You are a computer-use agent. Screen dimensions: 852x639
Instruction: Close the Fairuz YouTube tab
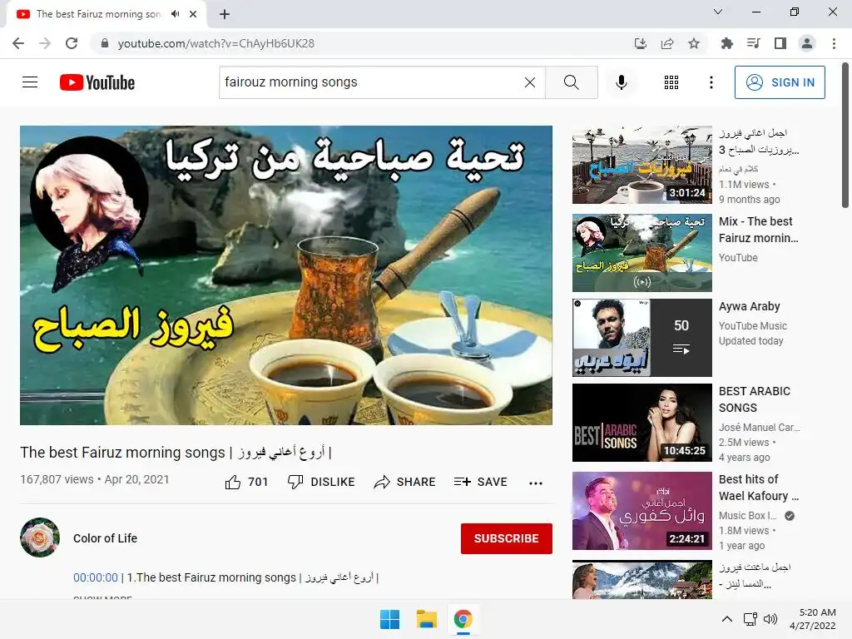click(193, 14)
